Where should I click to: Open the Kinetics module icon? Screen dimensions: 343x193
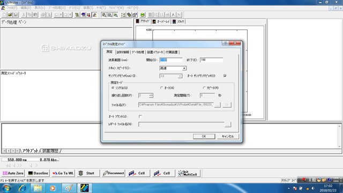tap(83, 15)
